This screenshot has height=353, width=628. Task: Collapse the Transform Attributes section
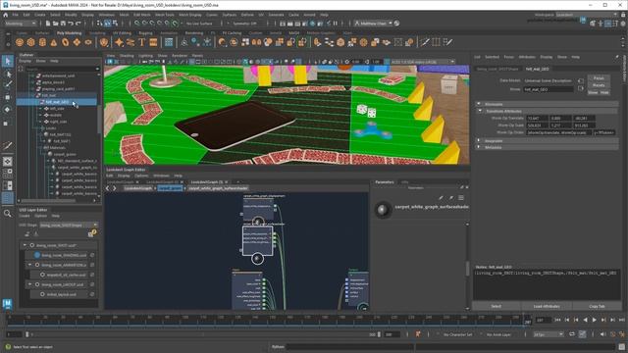pyautogui.click(x=480, y=111)
